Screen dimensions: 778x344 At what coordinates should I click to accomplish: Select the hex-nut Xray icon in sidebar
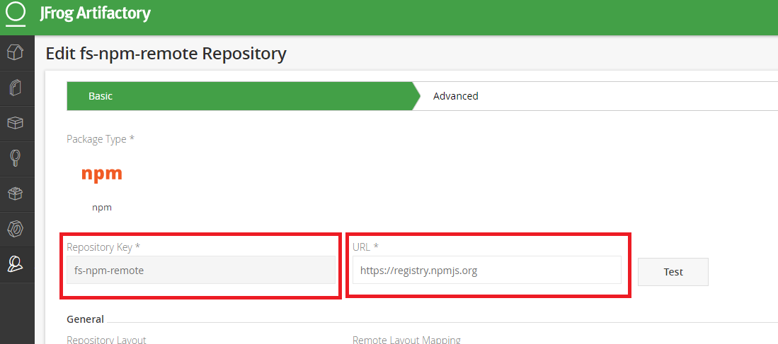16,230
